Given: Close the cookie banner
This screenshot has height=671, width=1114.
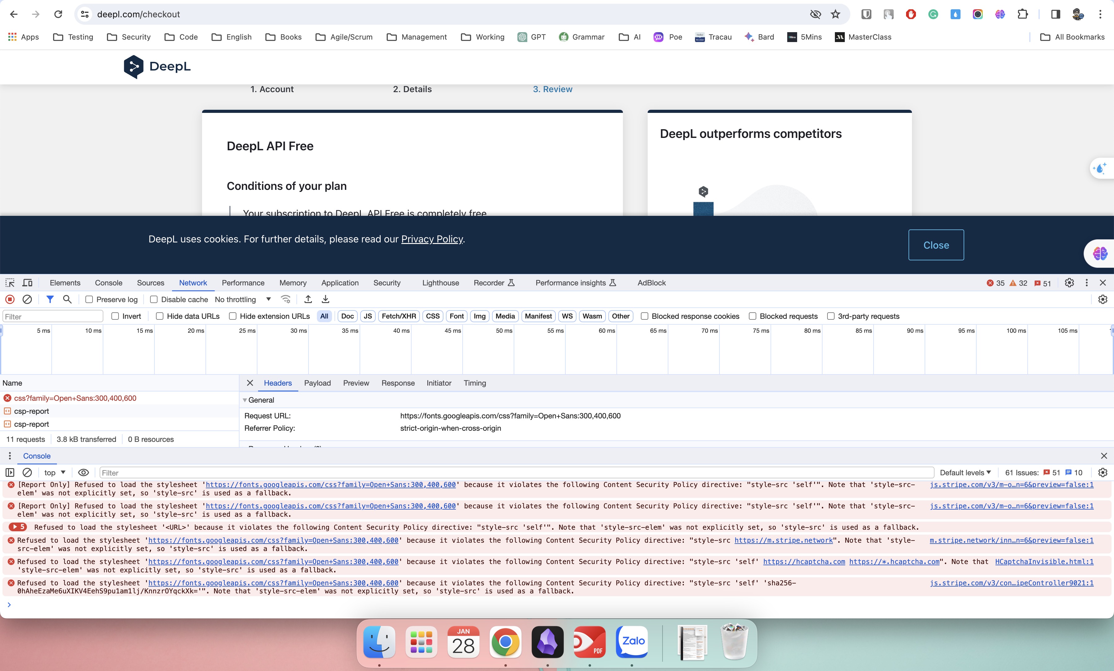Looking at the screenshot, I should pos(936,245).
